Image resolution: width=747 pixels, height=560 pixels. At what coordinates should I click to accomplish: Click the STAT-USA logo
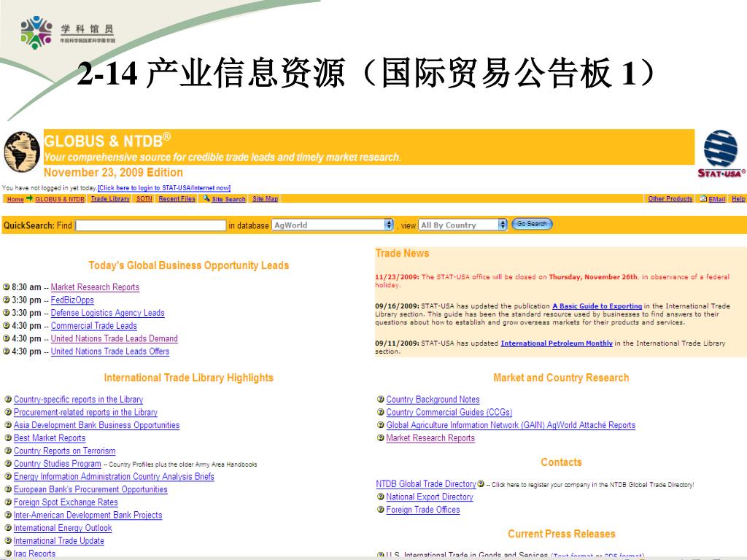pyautogui.click(x=721, y=154)
